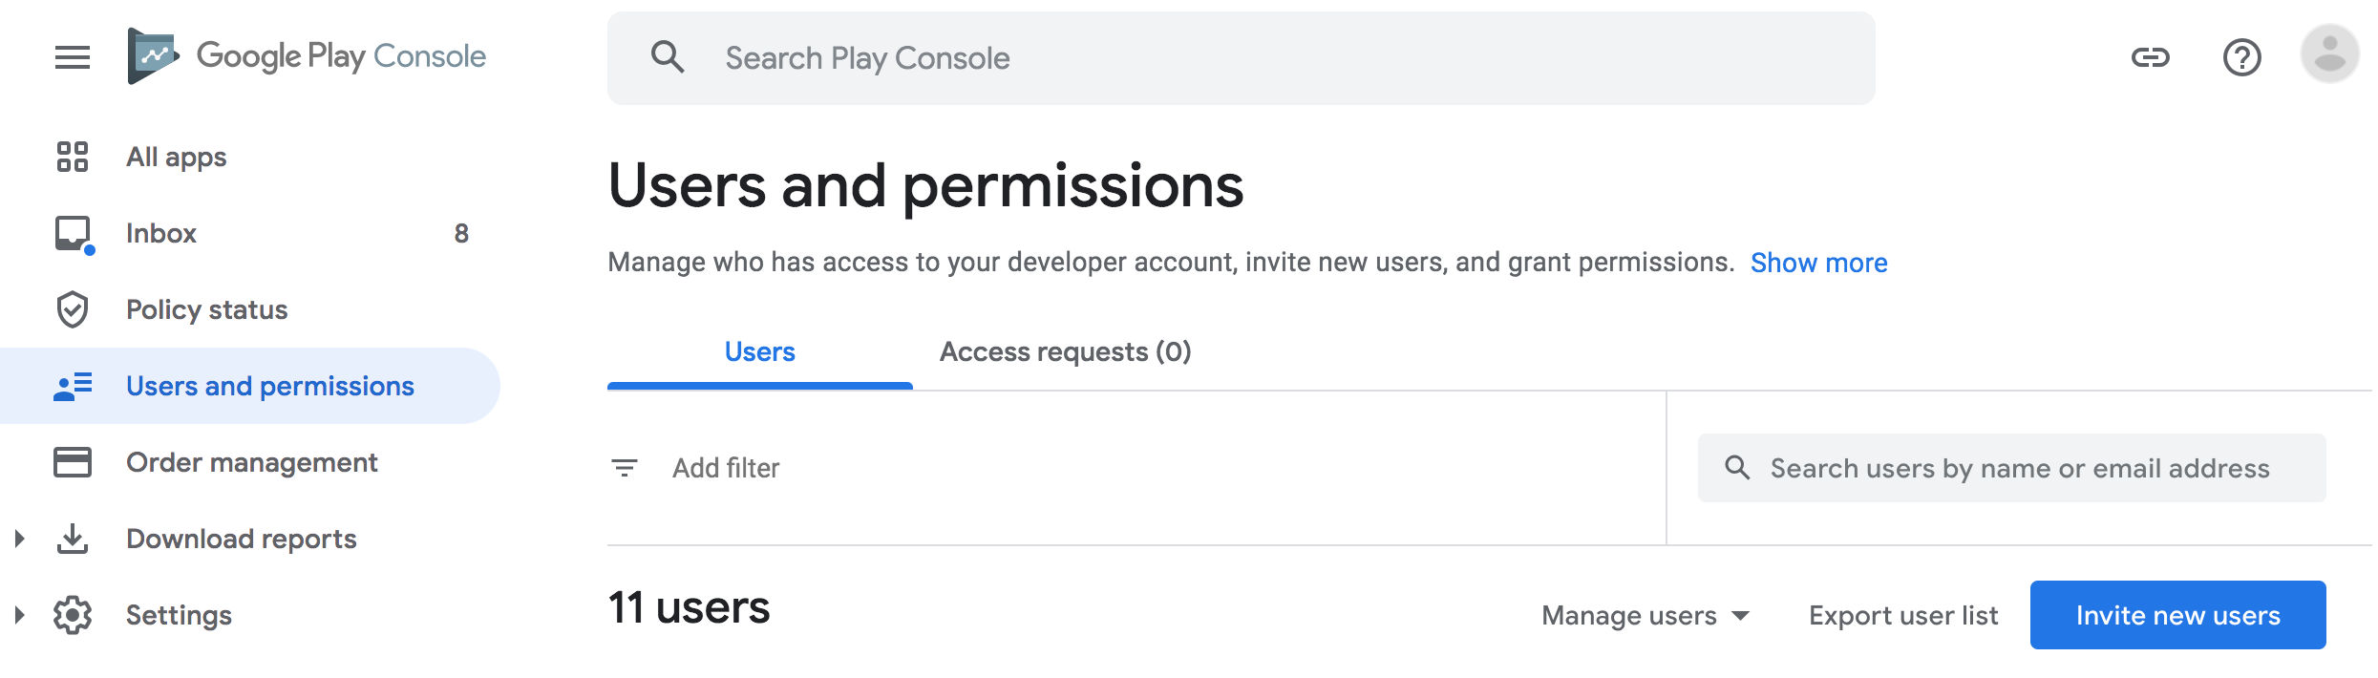This screenshot has height=678, width=2378.
Task: Click the Add filter icon
Action: [x=625, y=468]
